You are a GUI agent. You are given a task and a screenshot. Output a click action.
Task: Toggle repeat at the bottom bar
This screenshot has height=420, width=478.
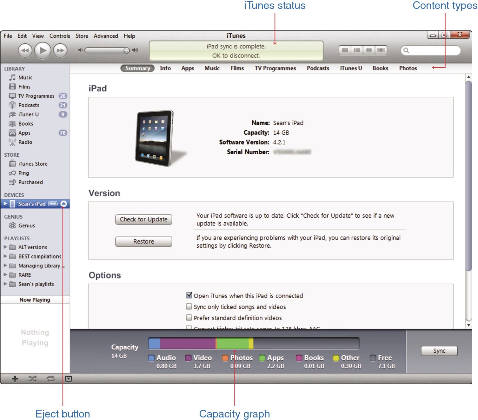pyautogui.click(x=50, y=378)
